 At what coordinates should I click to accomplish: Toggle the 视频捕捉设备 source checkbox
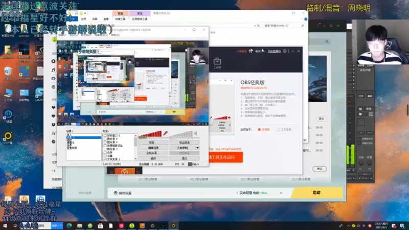click(105, 146)
